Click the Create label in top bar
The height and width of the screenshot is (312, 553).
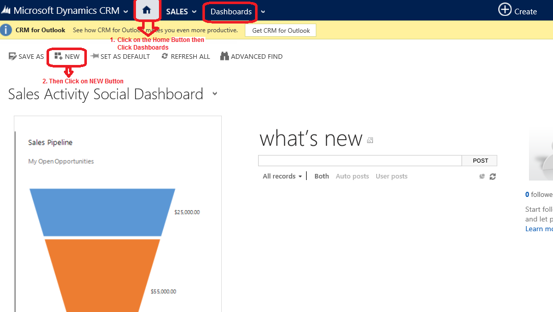point(525,12)
